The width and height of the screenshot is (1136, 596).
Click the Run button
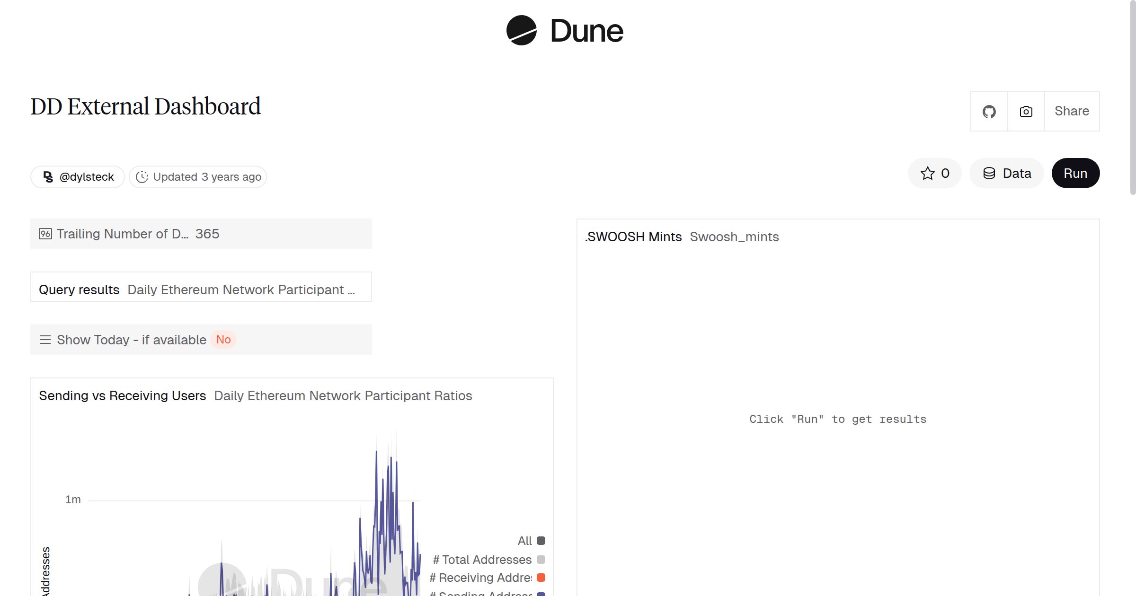coord(1075,173)
